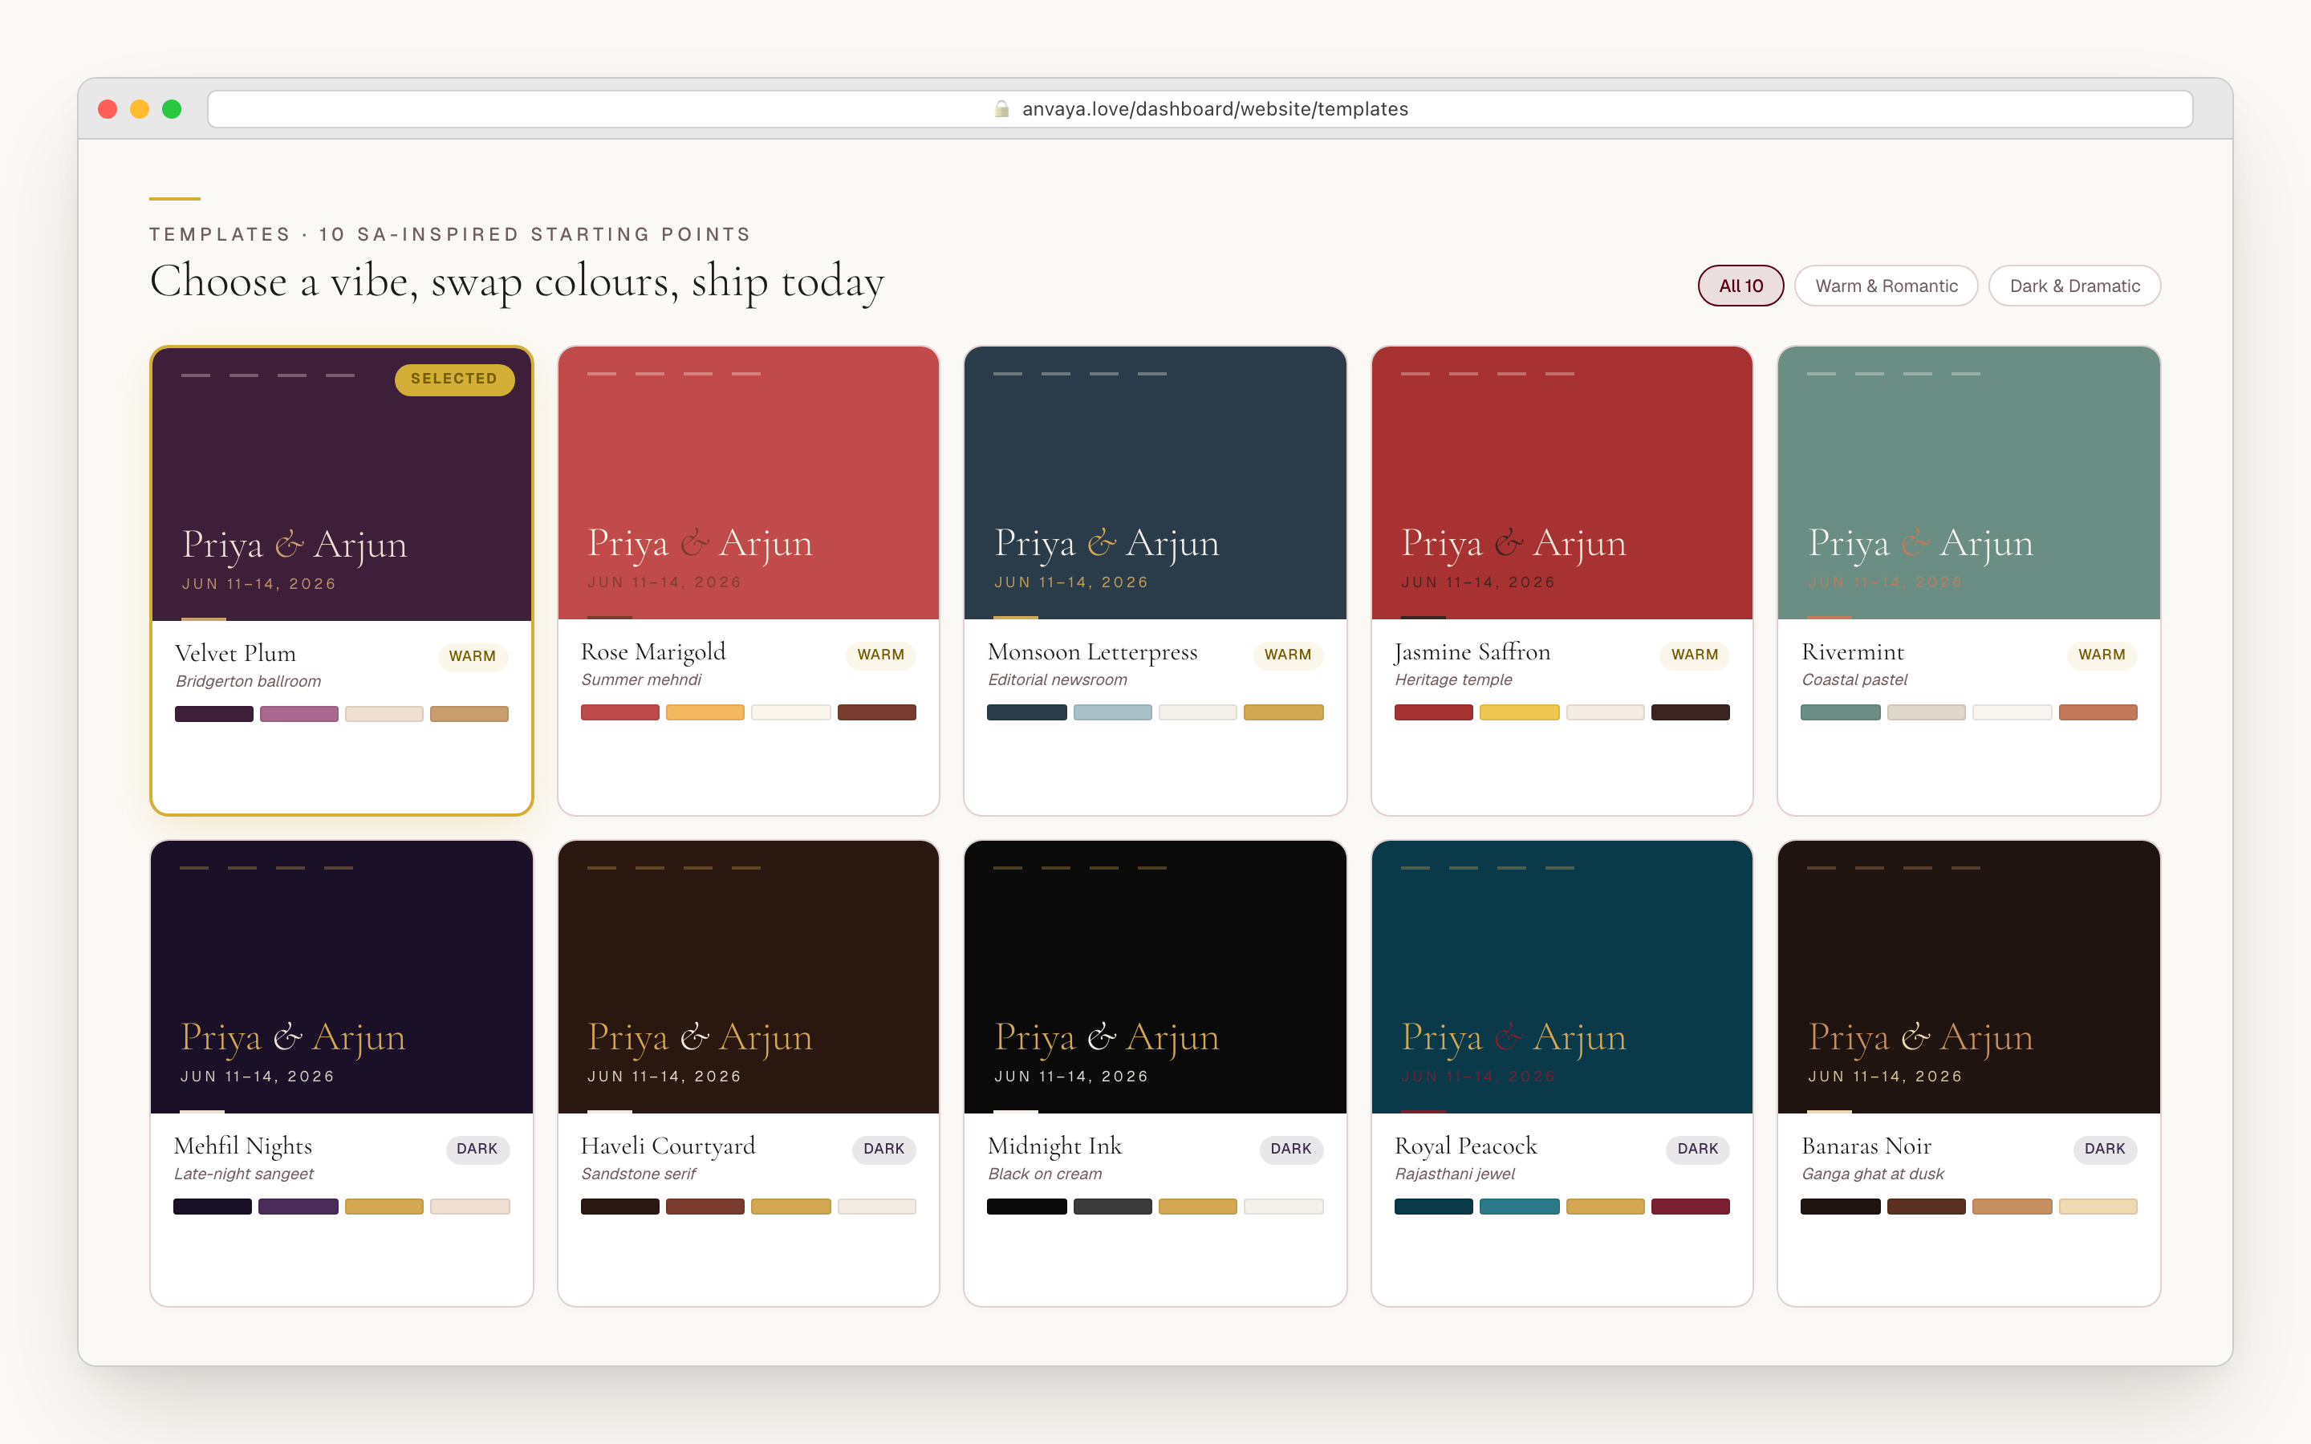
Task: Pick Velvet Plum's mauve swatch
Action: click(299, 714)
